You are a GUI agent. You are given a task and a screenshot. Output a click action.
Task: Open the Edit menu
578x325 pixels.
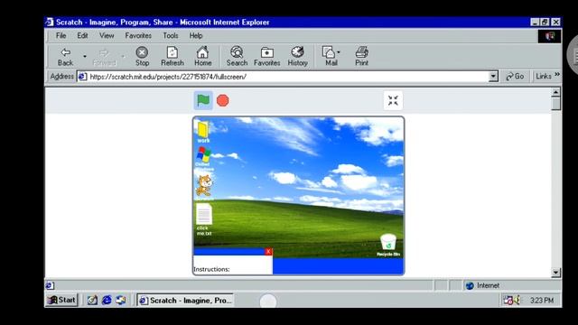[82, 36]
